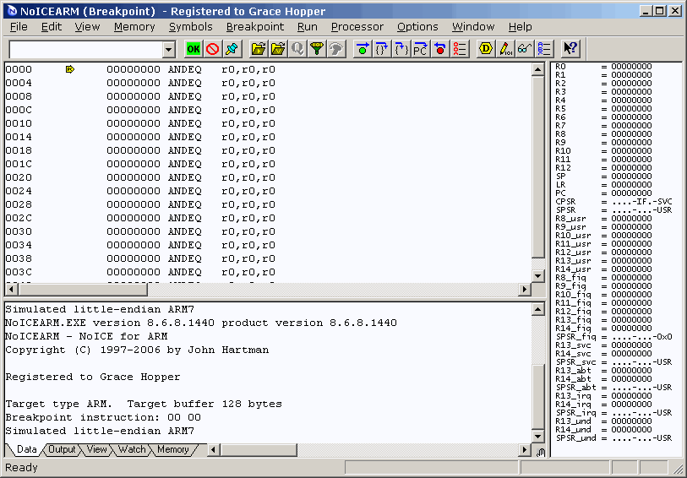Click output pane horizontal scroll left arrow
This screenshot has width=687, height=478.
[x=214, y=449]
